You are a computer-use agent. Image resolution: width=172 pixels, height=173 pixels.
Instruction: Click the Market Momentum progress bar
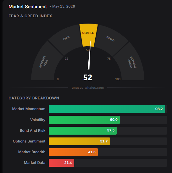pyautogui.click(x=107, y=109)
